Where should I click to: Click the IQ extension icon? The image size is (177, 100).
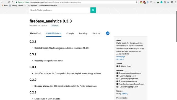pos(148,2)
